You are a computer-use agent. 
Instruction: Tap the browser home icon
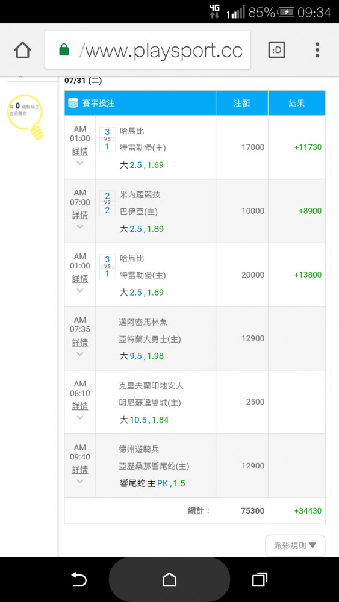pos(23,50)
